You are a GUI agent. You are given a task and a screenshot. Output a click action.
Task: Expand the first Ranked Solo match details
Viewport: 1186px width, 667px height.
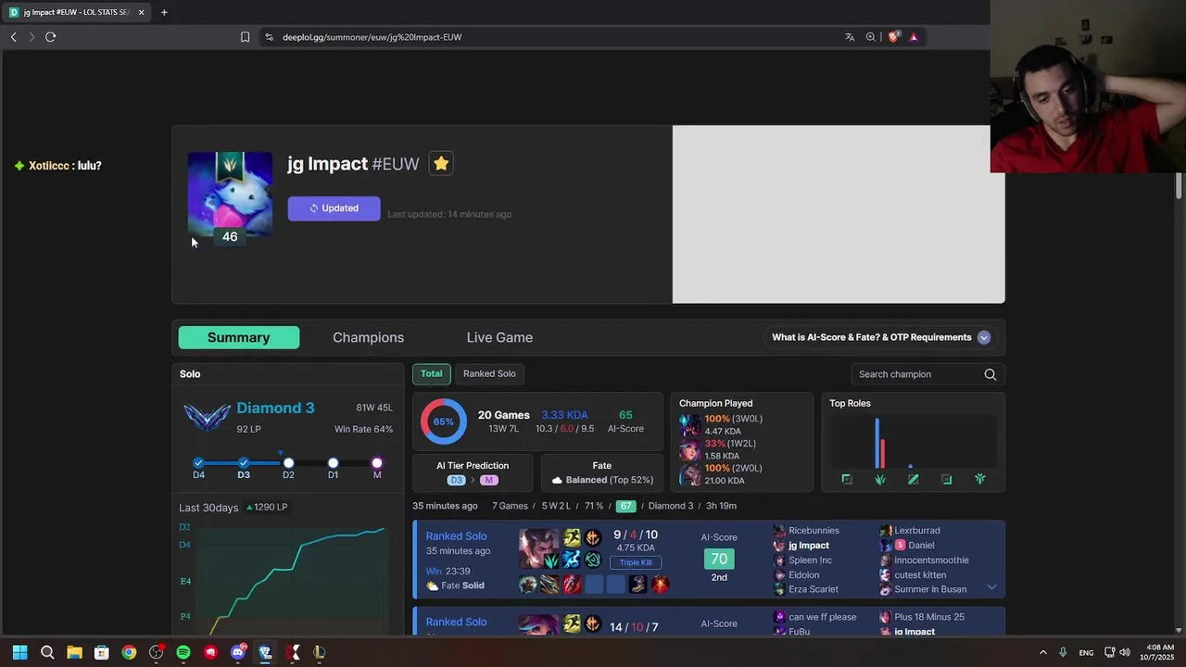coord(991,587)
